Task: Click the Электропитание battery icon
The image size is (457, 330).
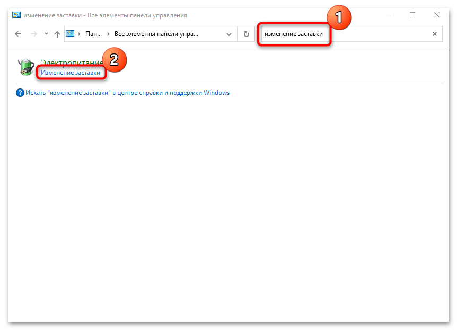Action: [x=26, y=68]
